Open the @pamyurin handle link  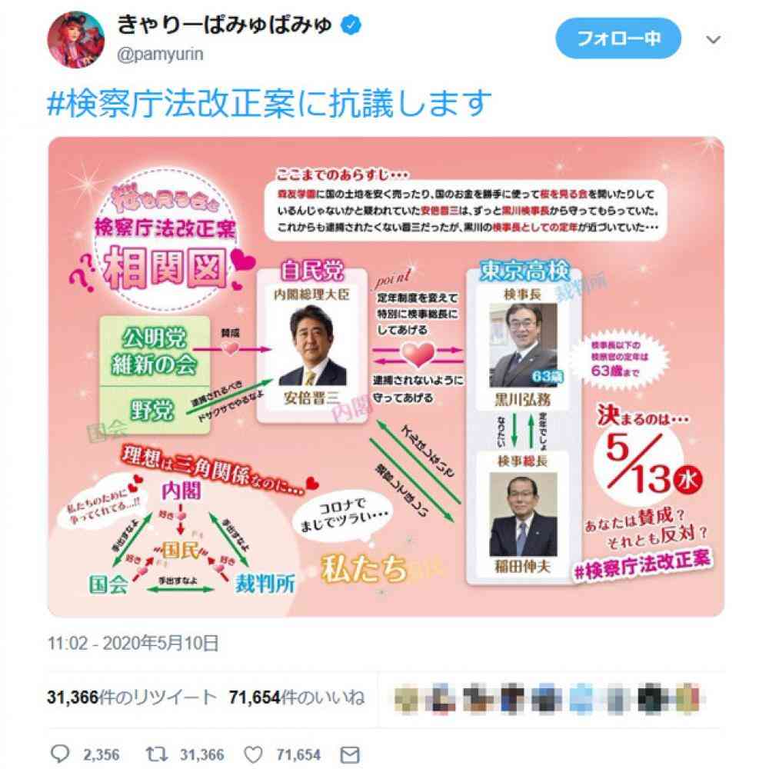tap(160, 54)
